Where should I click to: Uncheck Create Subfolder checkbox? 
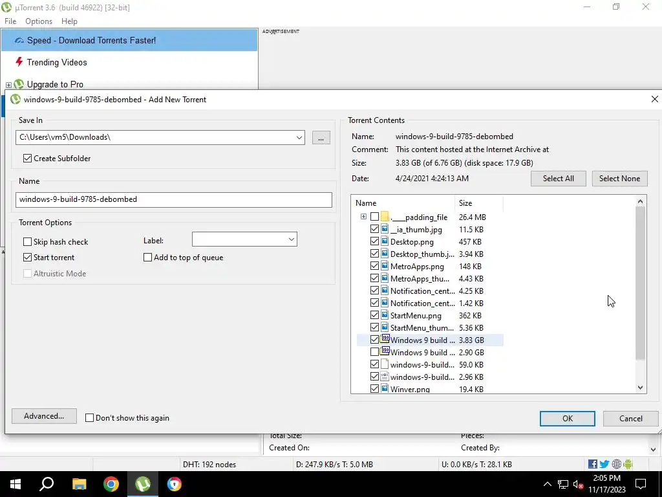click(27, 158)
